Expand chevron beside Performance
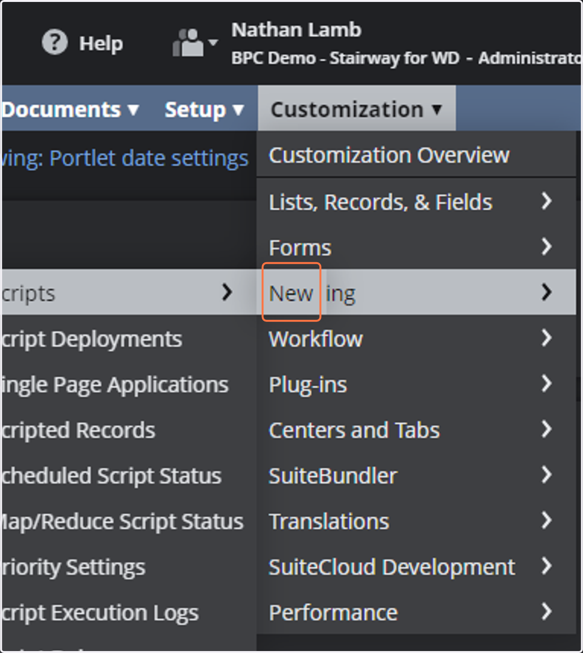Image resolution: width=583 pixels, height=653 pixels. coord(547,611)
